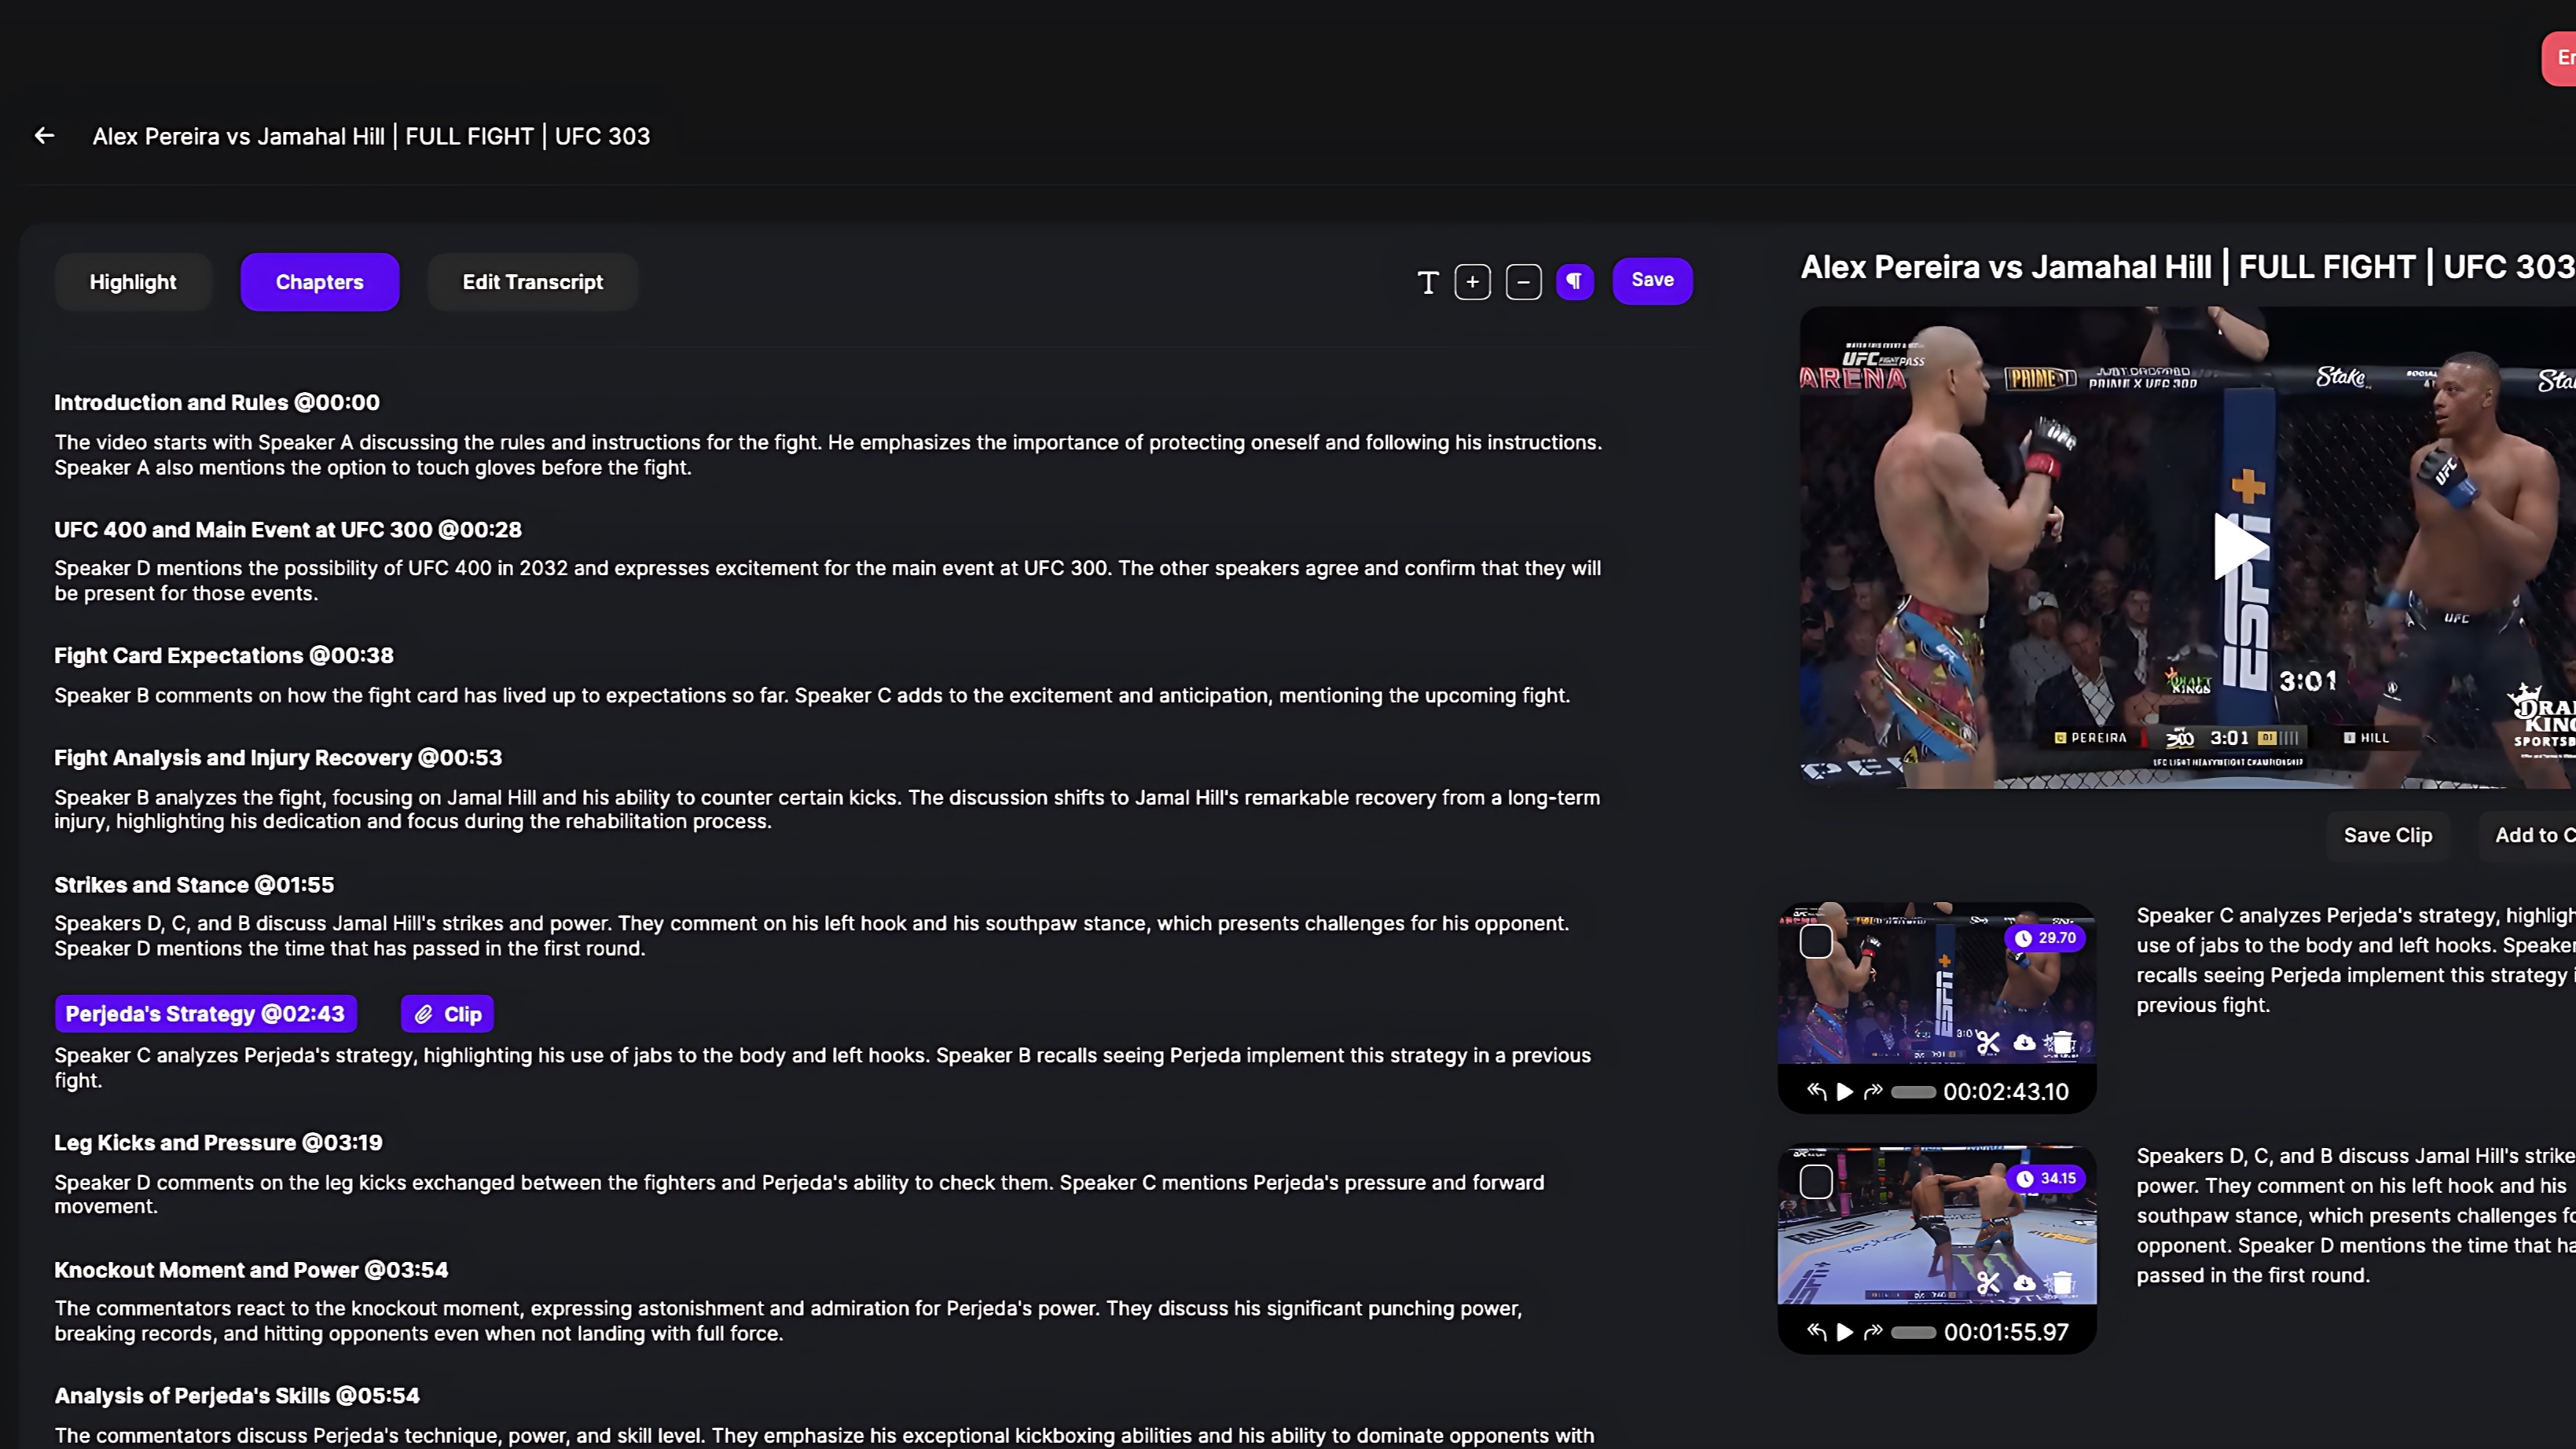
Task: Increase font size with plus icon
Action: pos(1472,282)
